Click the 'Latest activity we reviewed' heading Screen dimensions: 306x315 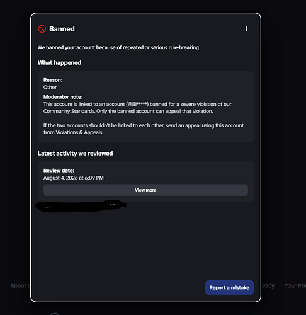point(75,154)
